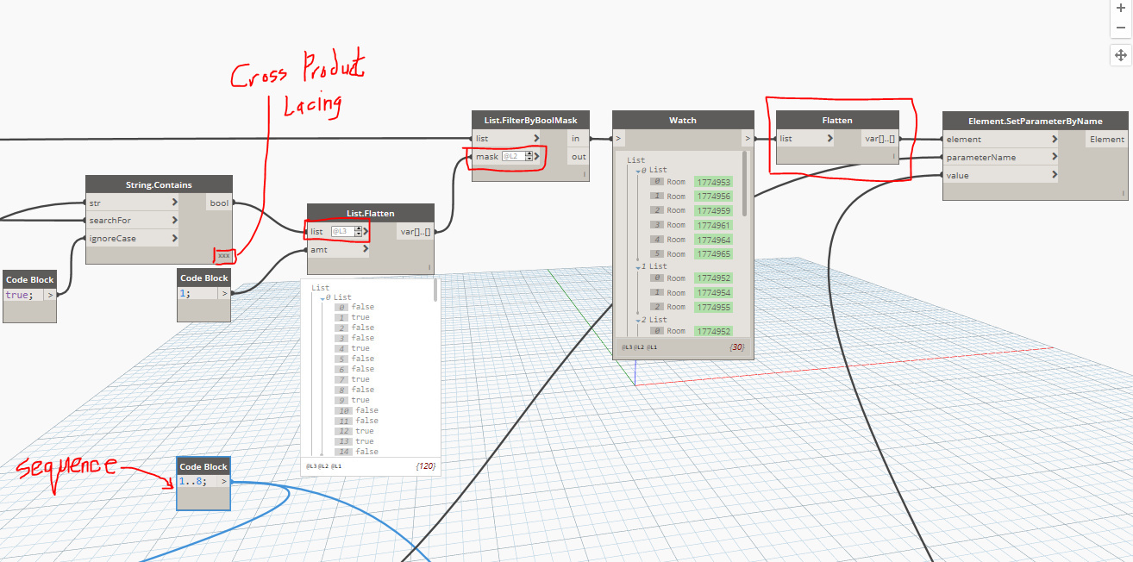Click lacing indicator on Element.SetParameterByName node

[x=1124, y=193]
